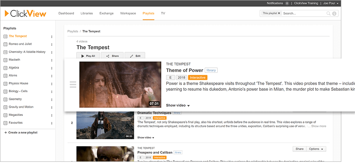The height and width of the screenshot is (167, 355).
Task: Open Macbeth playlist's three-dot menu
Action: click(x=52, y=60)
